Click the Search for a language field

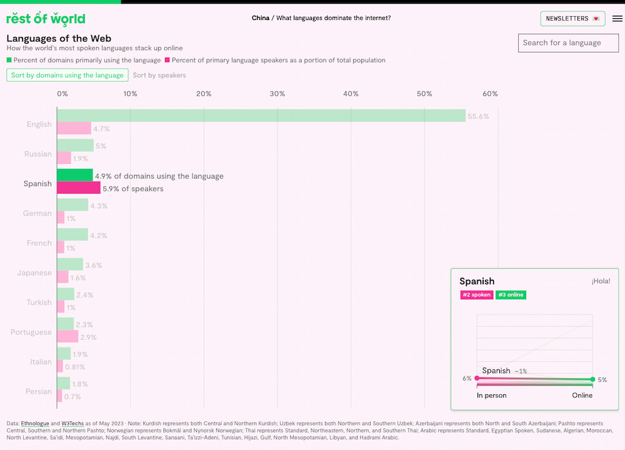[x=568, y=43]
